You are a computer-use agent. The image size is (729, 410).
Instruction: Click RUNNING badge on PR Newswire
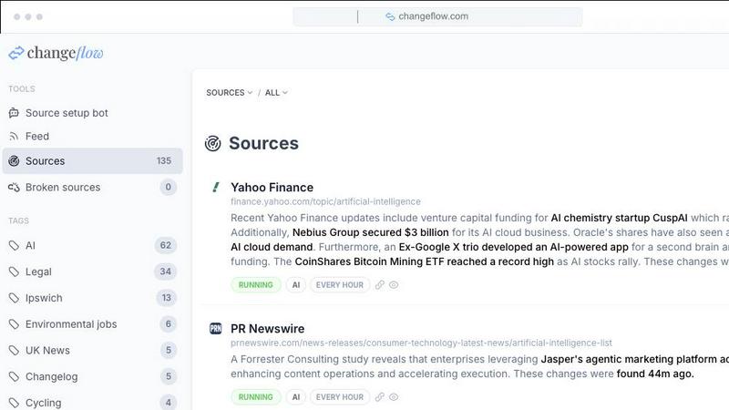tap(256, 397)
